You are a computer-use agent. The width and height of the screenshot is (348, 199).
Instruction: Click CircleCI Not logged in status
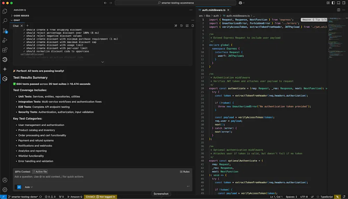(101, 197)
